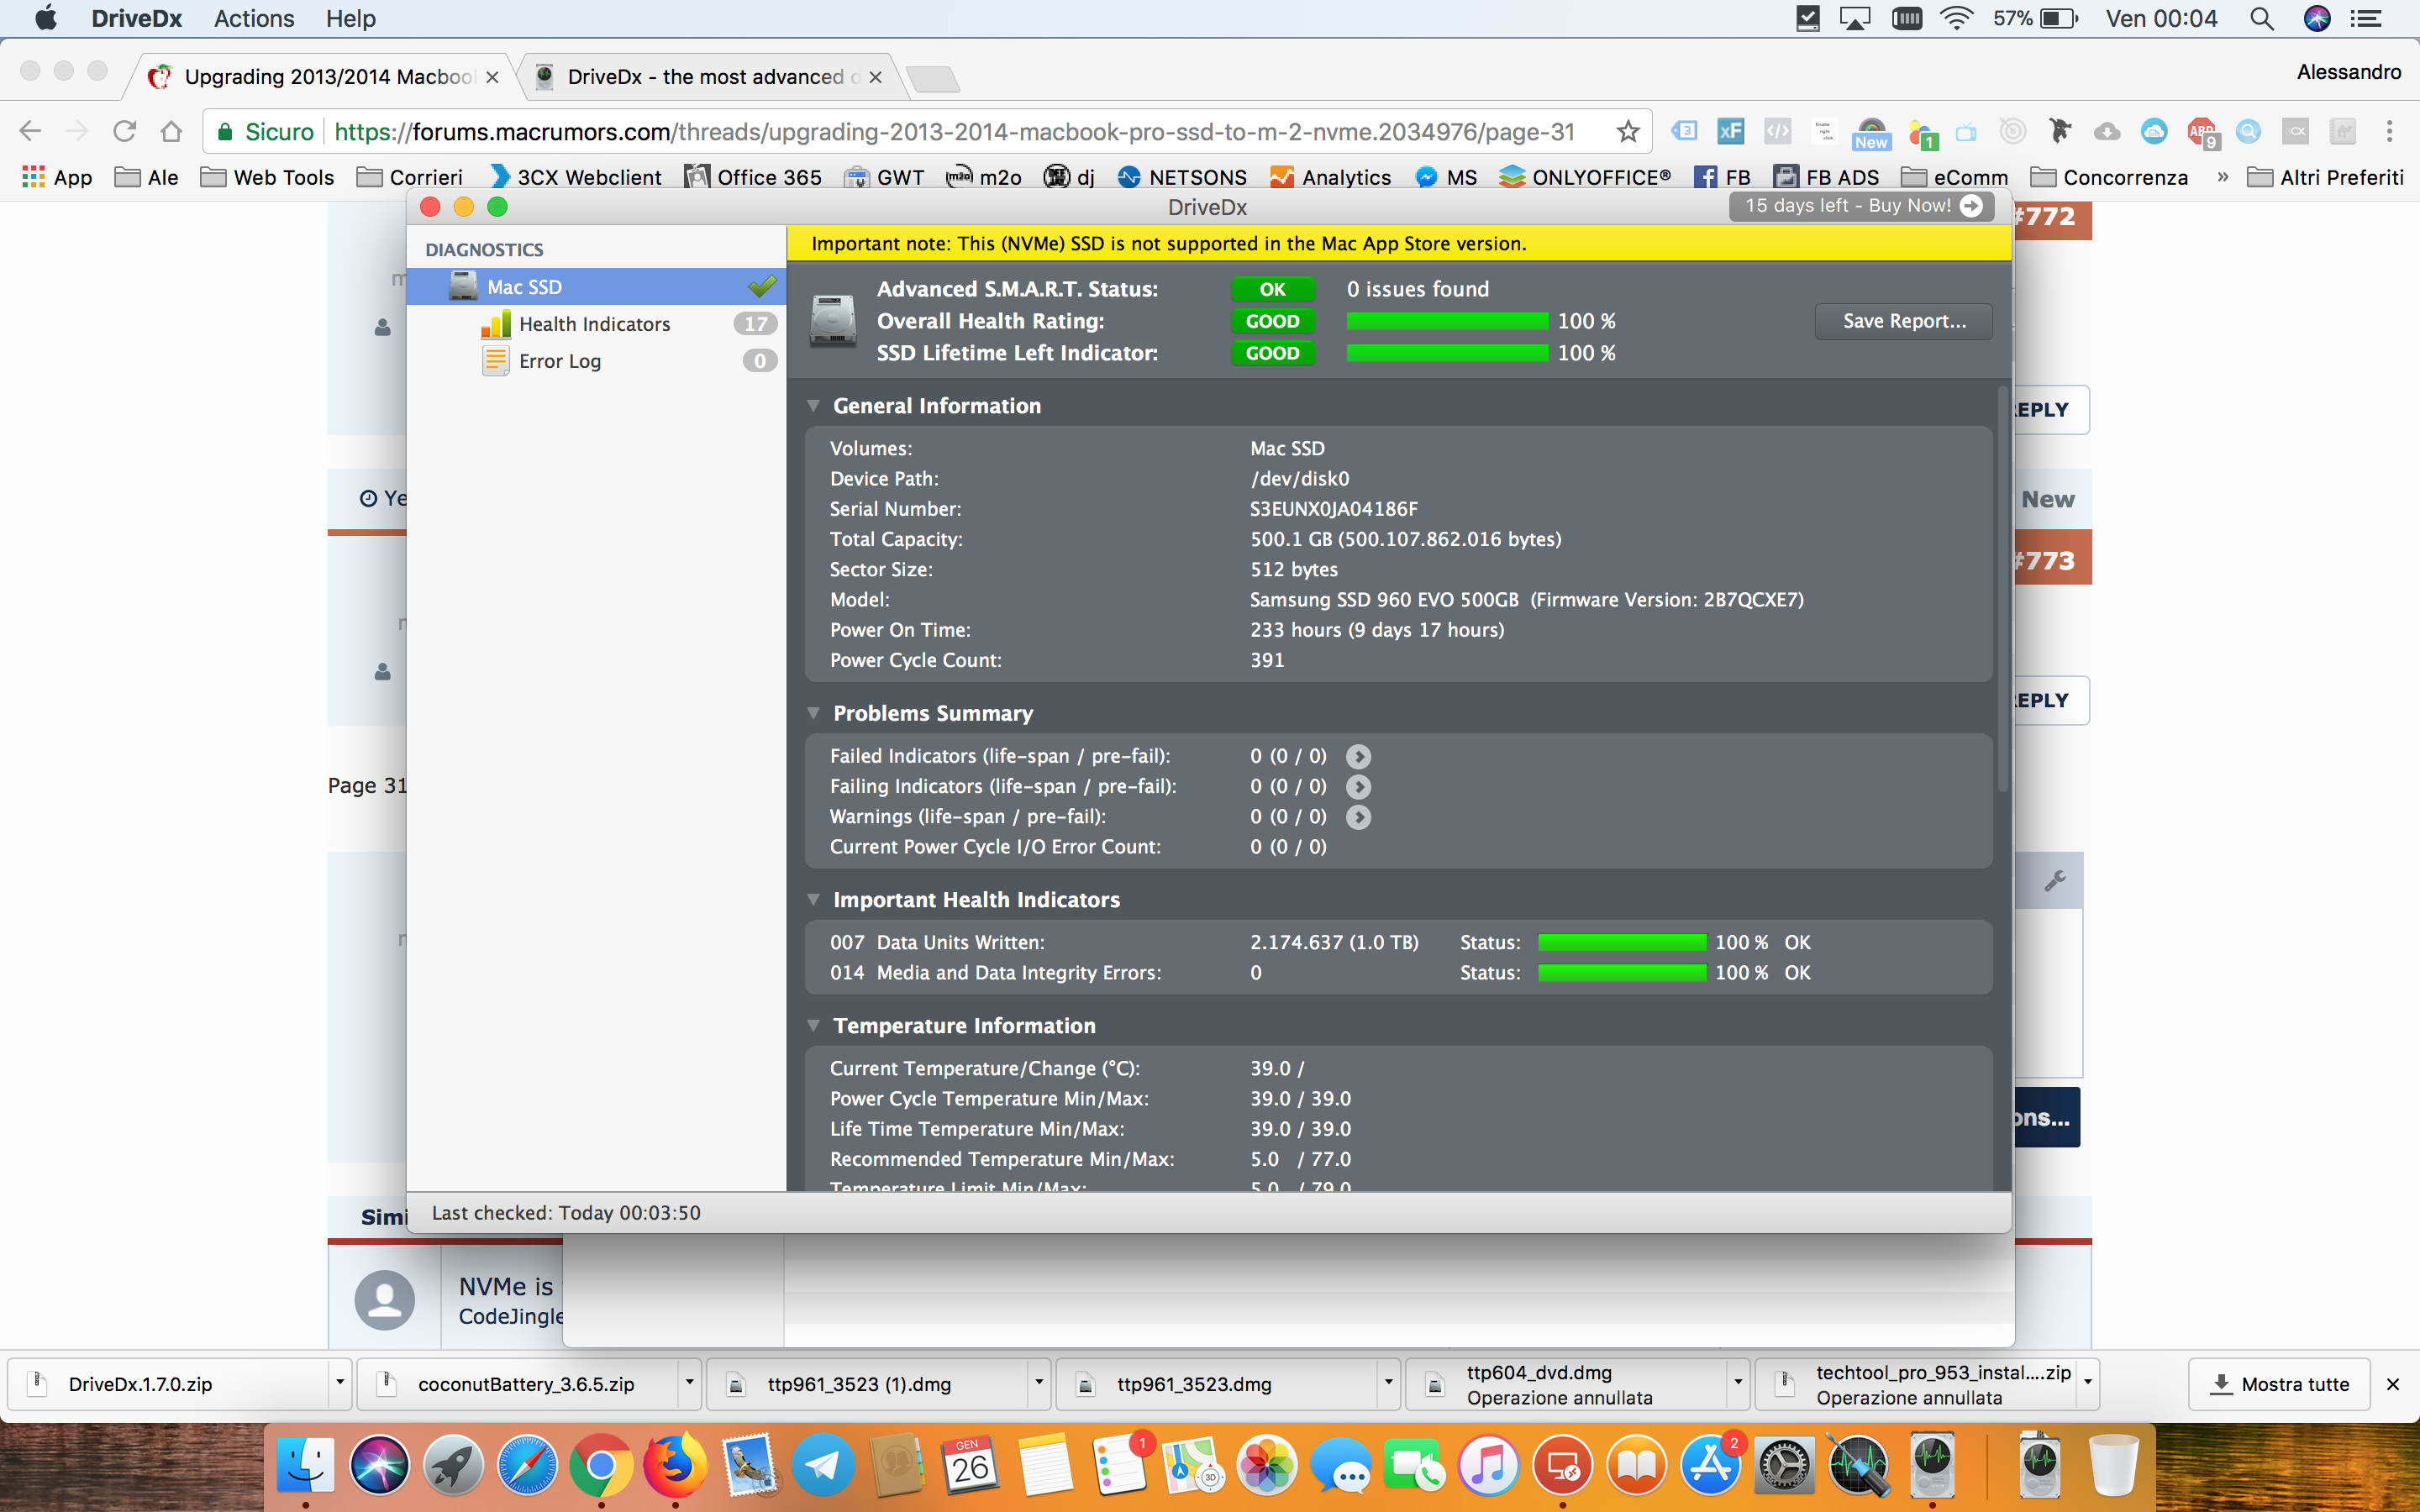
Task: Show details for Failing Indicators arrow
Action: pyautogui.click(x=1358, y=787)
